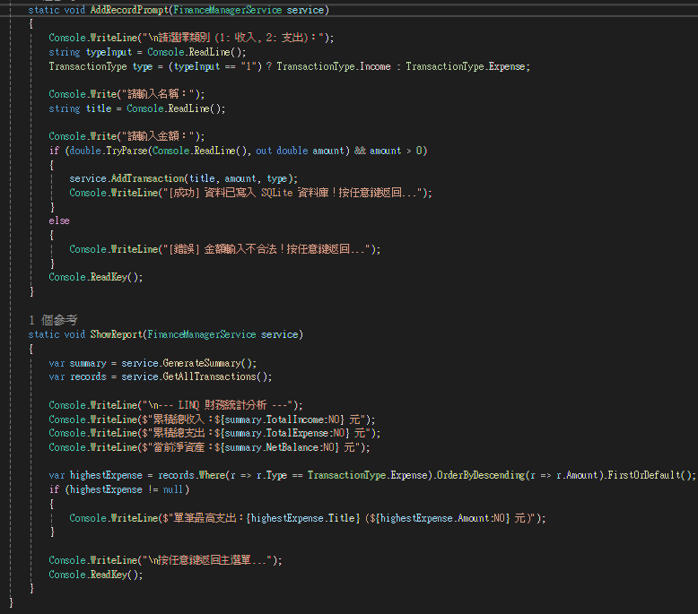The image size is (698, 614).
Task: Click the GenerateSummary() call
Action: (x=207, y=363)
